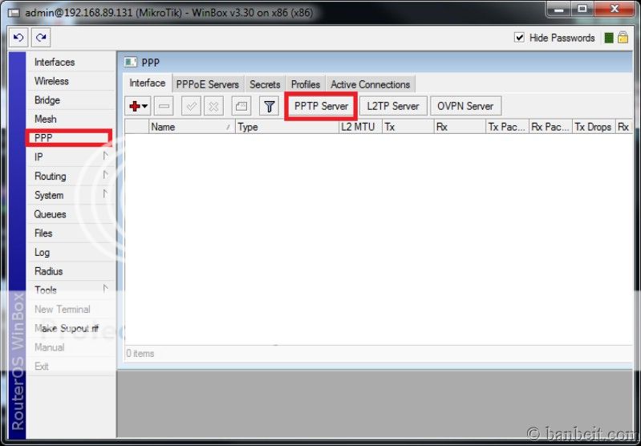Viewport: 641px width, 446px height.
Task: Click the red plus Add icon
Action: (135, 106)
